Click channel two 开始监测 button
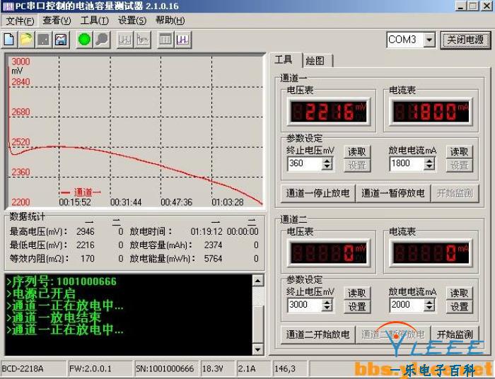Screen dimensions: 495x379 click(455, 334)
